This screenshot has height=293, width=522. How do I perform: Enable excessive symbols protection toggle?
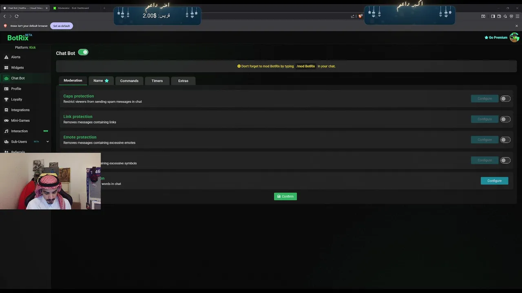pos(505,160)
